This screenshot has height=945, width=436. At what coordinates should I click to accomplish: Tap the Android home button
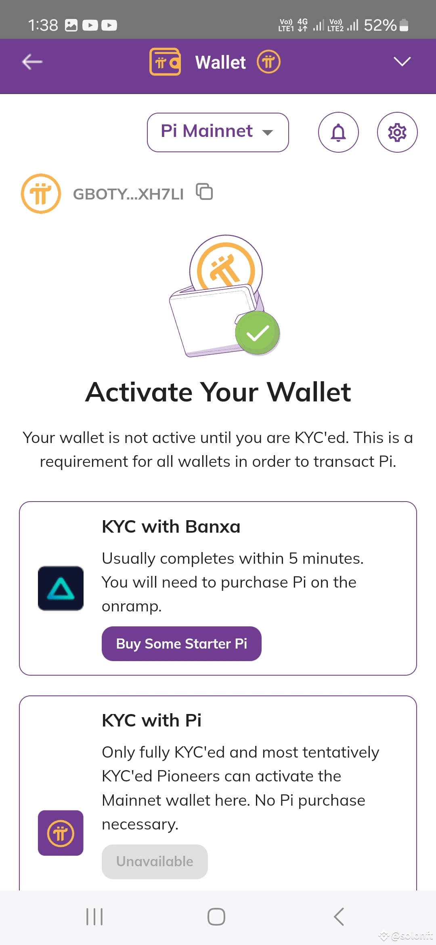tap(216, 916)
